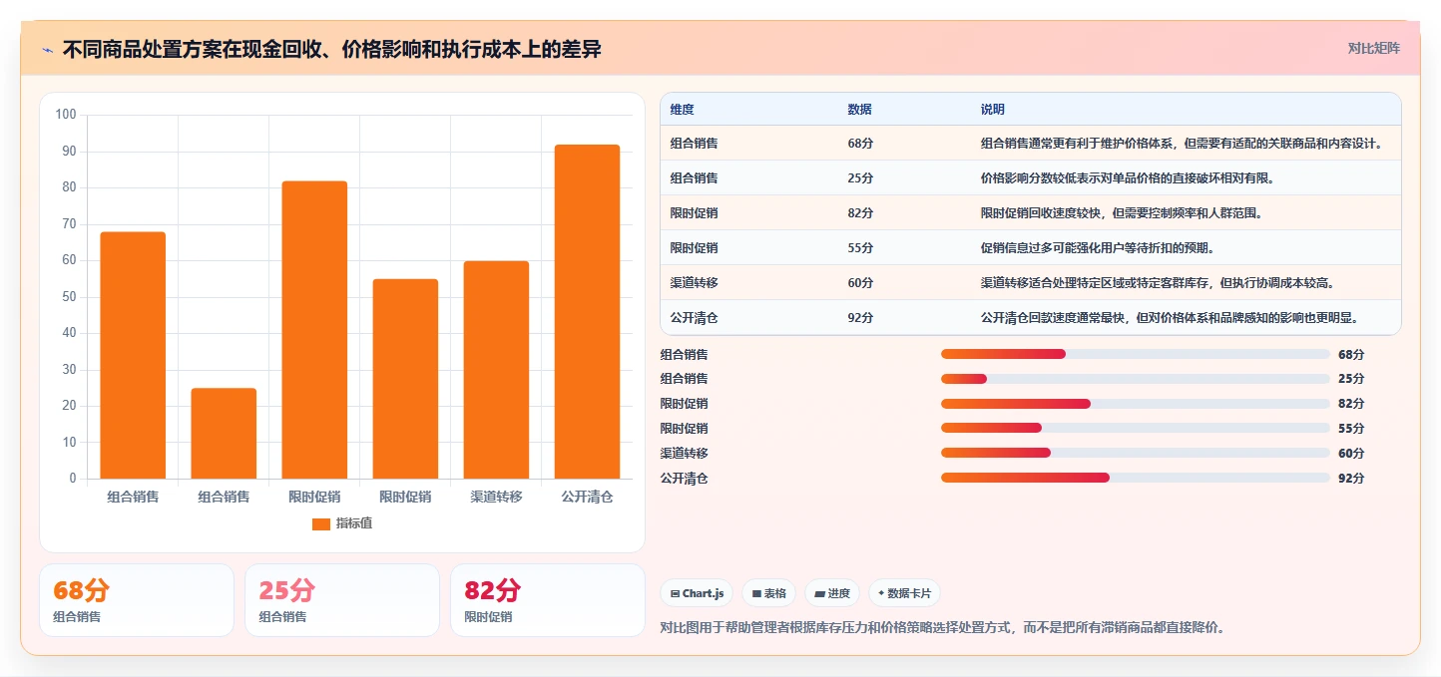1441x677 pixels.
Task: Click the 渠道转移 cell in the table
Action: click(694, 283)
